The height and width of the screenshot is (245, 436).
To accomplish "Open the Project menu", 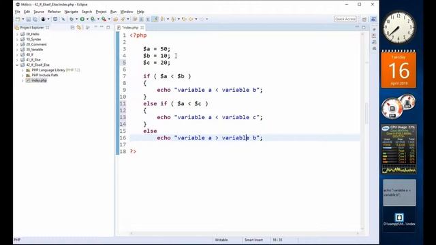I will pos(101,12).
